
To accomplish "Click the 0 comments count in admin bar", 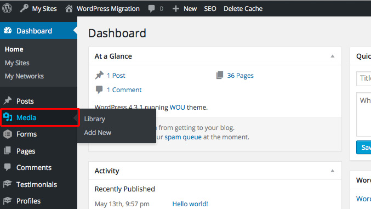I will (161, 9).
